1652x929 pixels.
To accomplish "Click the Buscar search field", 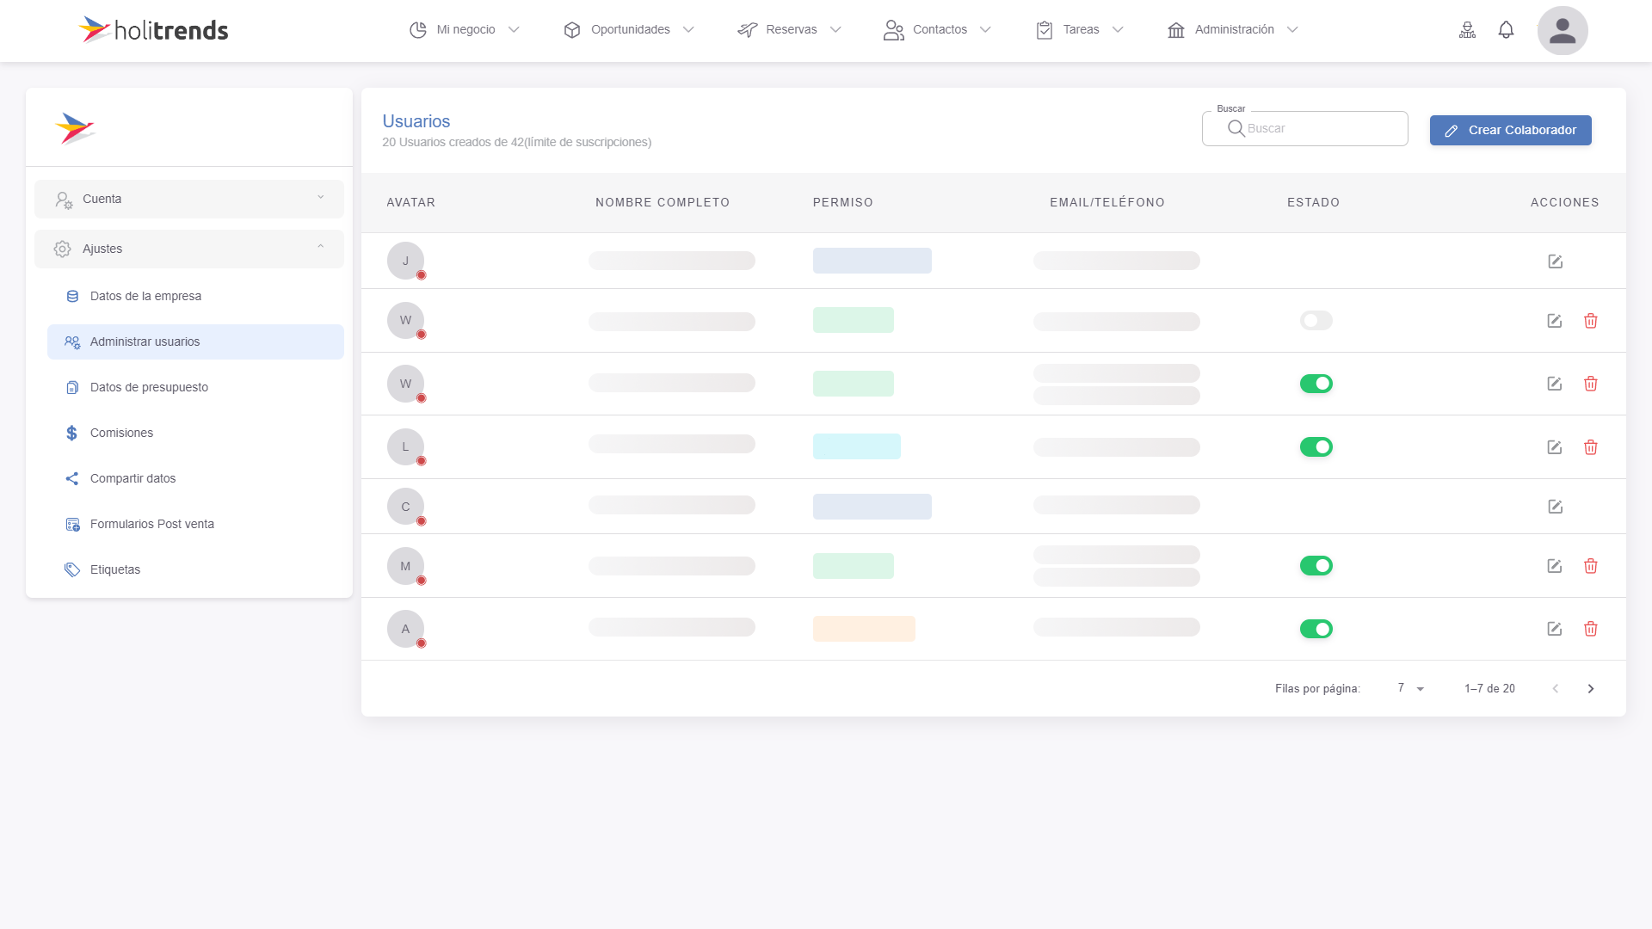I will (1304, 128).
